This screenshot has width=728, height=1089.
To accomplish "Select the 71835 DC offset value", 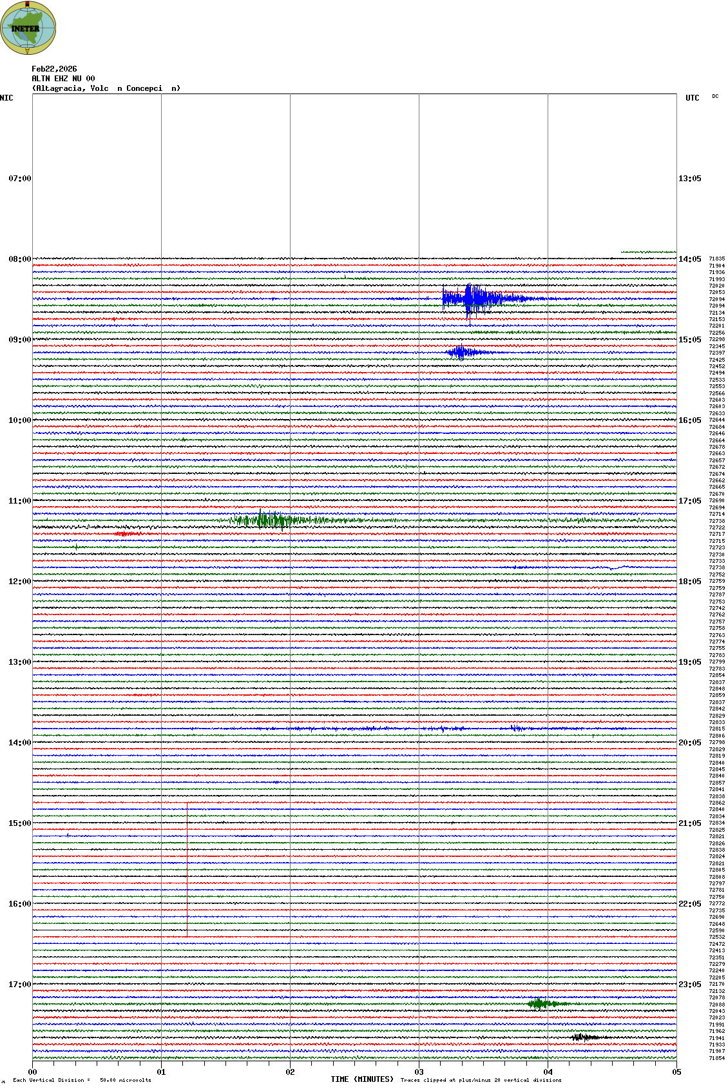I will [716, 259].
